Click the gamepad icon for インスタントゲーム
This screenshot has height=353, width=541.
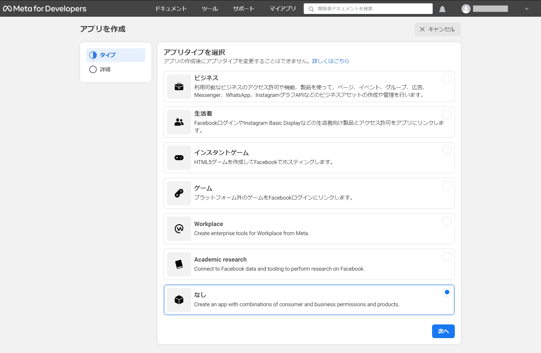(179, 158)
